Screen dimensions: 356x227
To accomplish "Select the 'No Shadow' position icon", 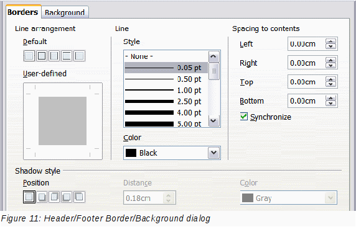I will coord(29,197).
